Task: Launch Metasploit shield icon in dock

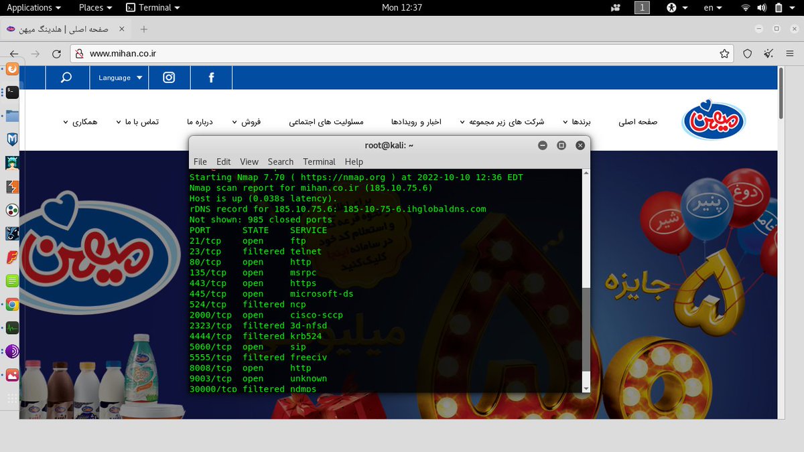Action: (11, 139)
